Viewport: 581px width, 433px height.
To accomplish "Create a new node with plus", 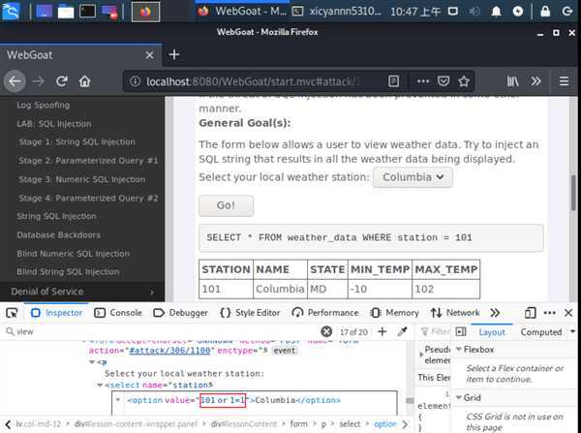I will click(382, 331).
